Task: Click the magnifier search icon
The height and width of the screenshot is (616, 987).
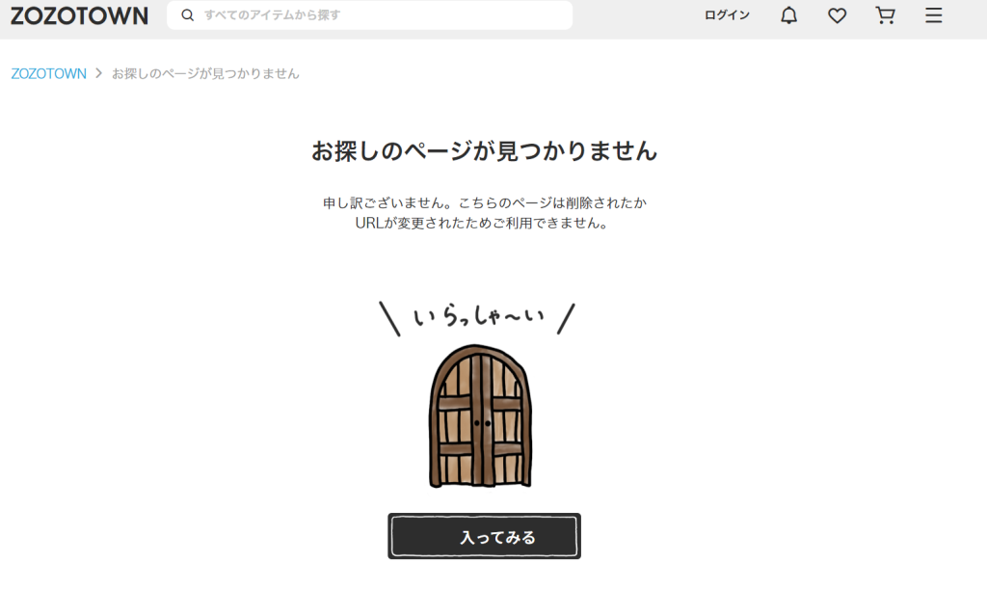Action: (x=188, y=15)
